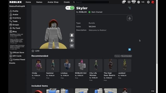Click the favorites count 1,259

coord(37,51)
